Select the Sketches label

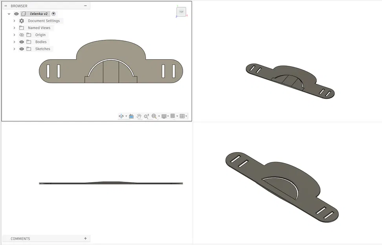(43, 49)
